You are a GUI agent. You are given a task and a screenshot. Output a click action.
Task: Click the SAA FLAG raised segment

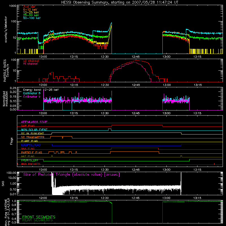(x=135, y=148)
